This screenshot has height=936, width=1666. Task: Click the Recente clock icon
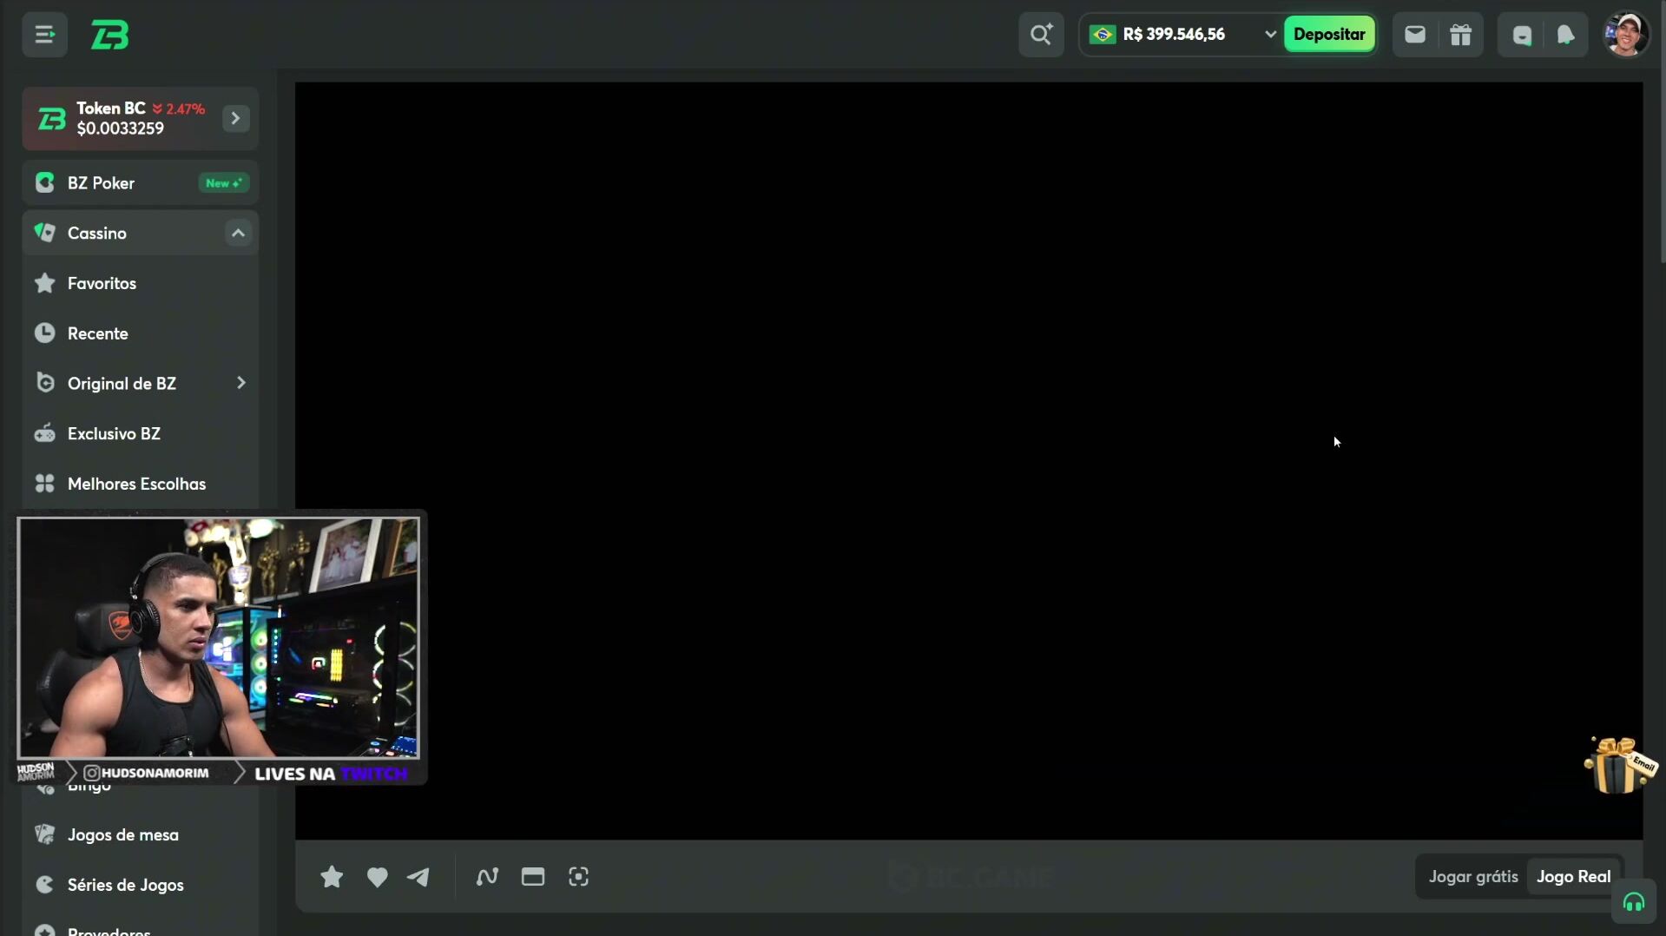click(x=45, y=333)
